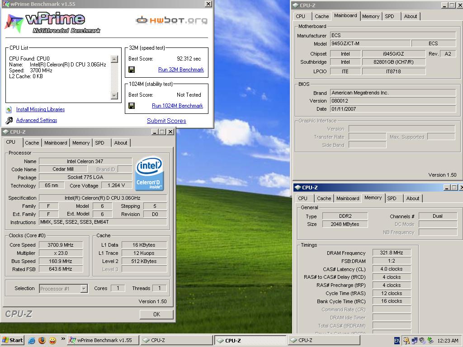Screen dimensions: 463x347
Task: Click the wPrime logo icon
Action: (x=13, y=23)
